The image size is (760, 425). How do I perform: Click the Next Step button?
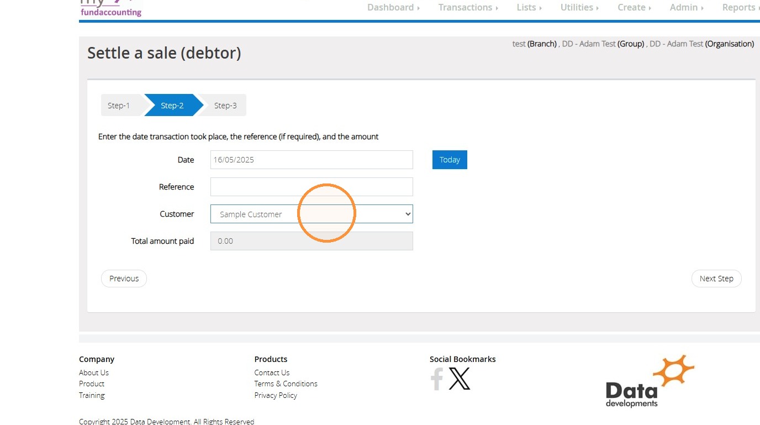click(716, 279)
